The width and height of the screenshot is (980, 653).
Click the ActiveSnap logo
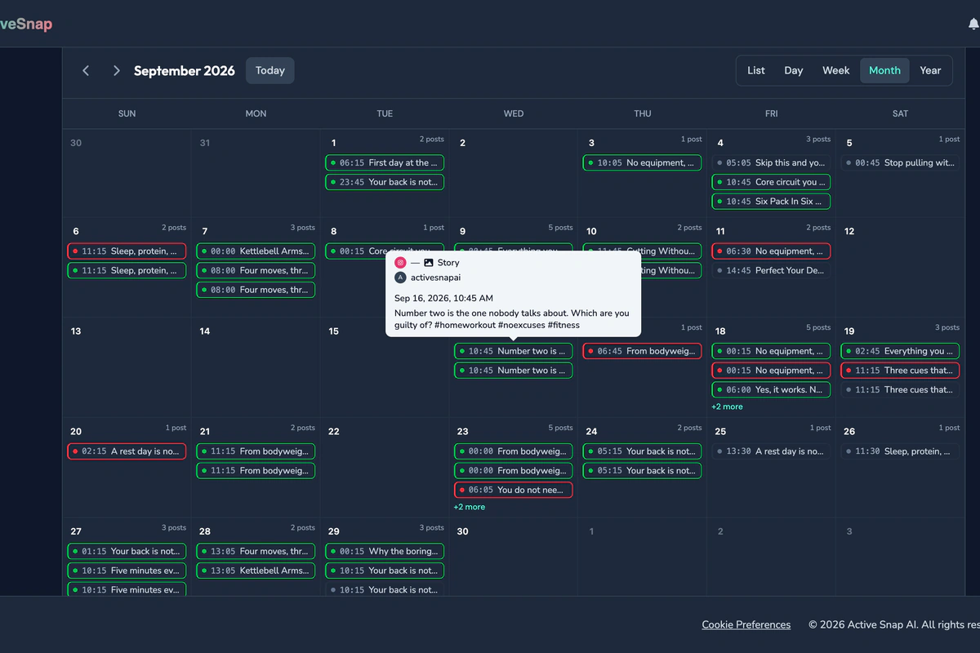(26, 24)
